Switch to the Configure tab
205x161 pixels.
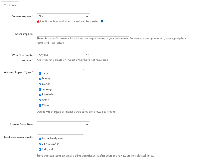10,5
